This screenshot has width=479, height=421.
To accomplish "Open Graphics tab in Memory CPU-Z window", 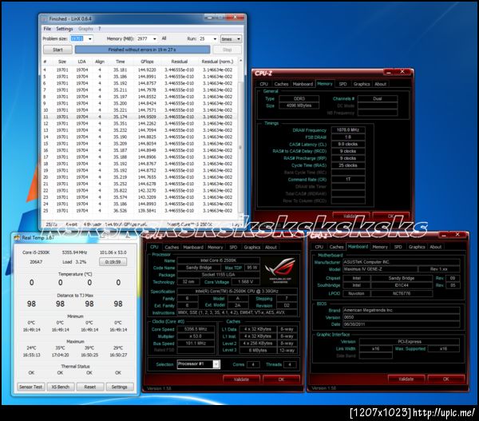I will [362, 84].
